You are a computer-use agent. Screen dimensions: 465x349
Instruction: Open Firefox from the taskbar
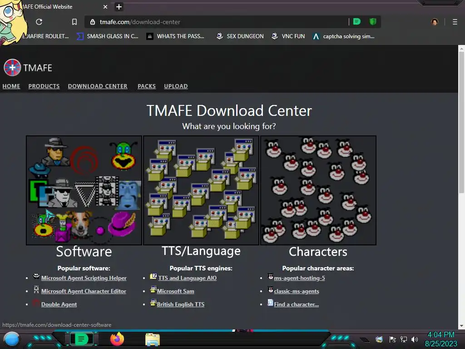point(117,339)
